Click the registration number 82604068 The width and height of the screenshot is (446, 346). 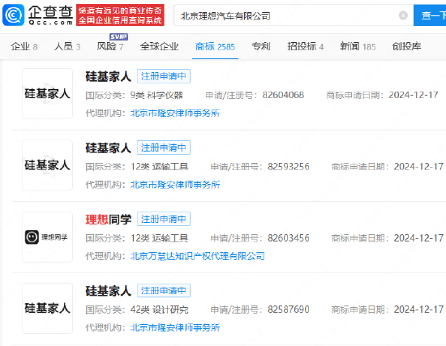tap(283, 95)
